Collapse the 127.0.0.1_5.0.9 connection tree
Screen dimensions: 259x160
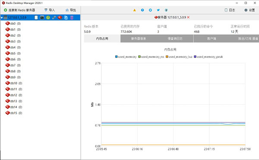point(2,18)
